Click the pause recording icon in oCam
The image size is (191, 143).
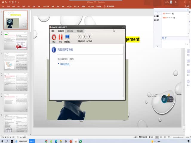61,38
